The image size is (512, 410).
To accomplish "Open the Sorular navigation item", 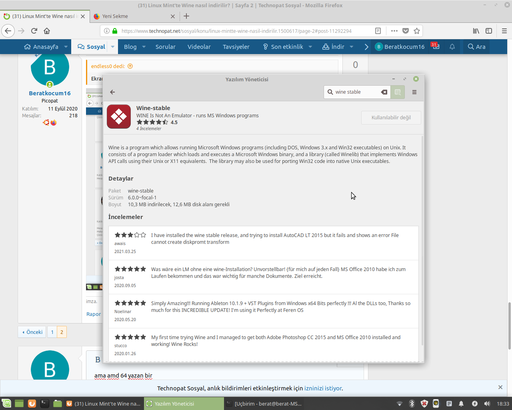I will [166, 47].
